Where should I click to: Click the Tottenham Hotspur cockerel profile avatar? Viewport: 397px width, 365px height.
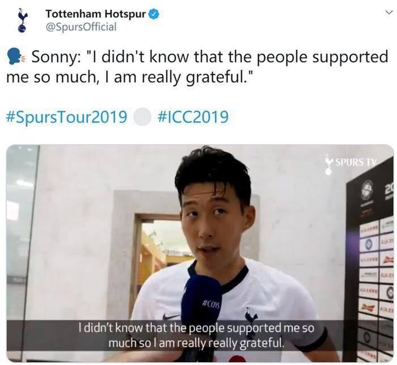(22, 20)
